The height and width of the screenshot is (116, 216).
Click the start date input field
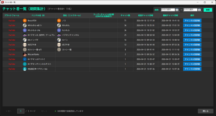(168, 10)
